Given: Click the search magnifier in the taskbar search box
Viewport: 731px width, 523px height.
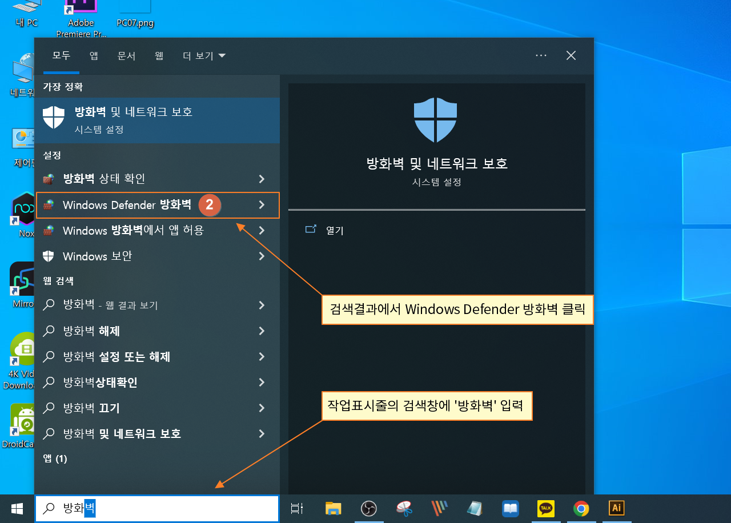Looking at the screenshot, I should pos(50,508).
